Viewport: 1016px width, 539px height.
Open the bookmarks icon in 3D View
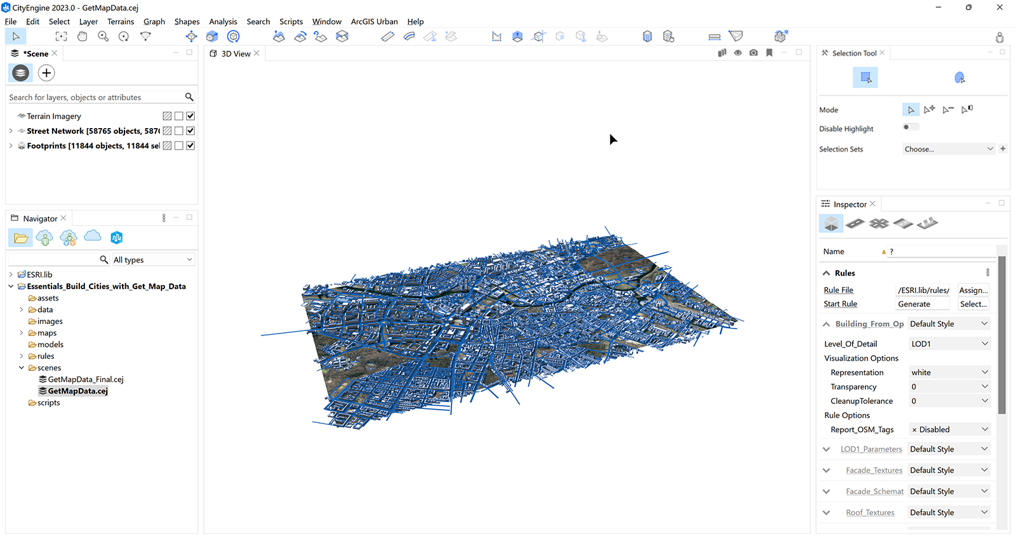pos(769,53)
